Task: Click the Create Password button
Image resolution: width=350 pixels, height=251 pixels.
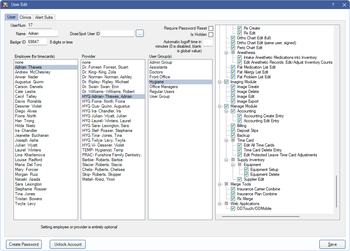Action: pos(24,244)
